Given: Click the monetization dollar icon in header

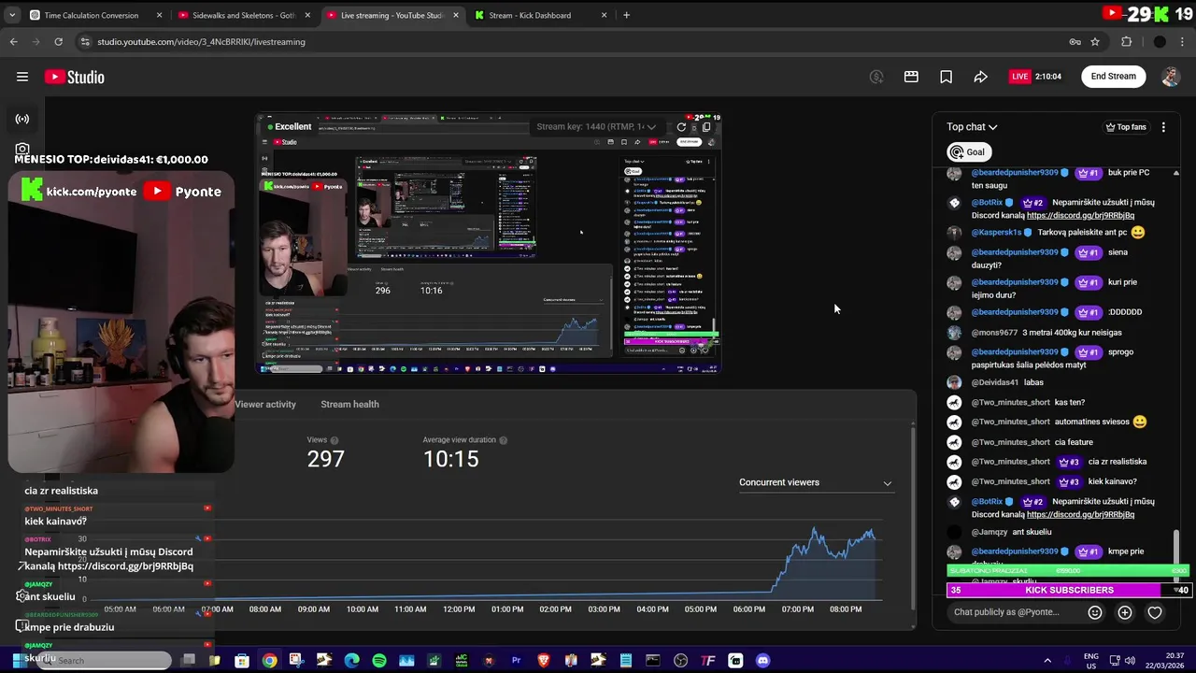Looking at the screenshot, I should 876,77.
